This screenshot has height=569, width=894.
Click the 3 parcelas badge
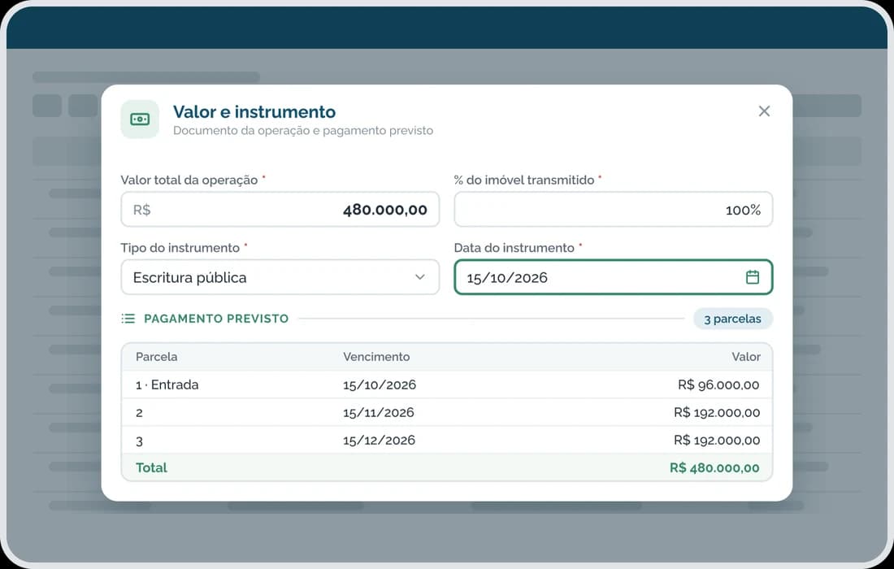732,319
